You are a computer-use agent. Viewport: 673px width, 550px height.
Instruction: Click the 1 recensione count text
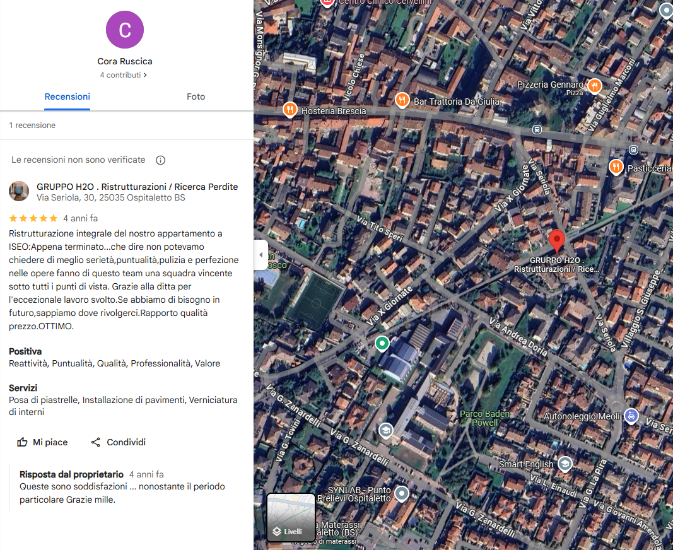coord(32,126)
